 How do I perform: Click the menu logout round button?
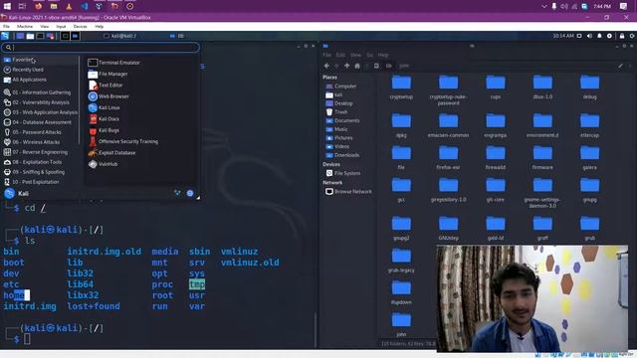[190, 193]
